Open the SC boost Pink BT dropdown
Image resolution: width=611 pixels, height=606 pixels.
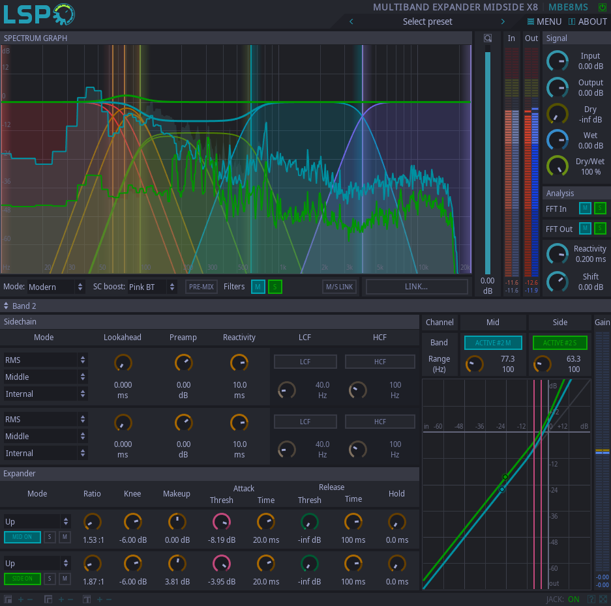[x=153, y=287]
